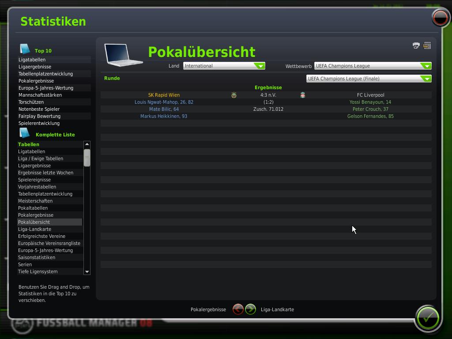Click the Top 10 notepad icon
This screenshot has width=452, height=339.
point(25,49)
